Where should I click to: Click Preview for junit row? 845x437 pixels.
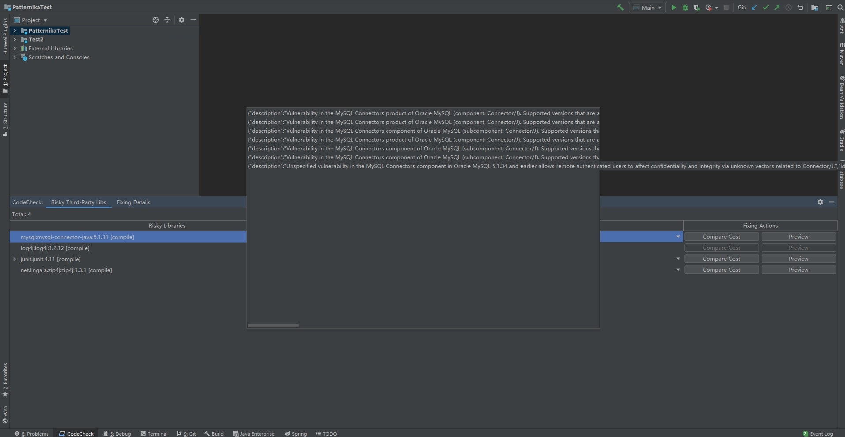799,259
